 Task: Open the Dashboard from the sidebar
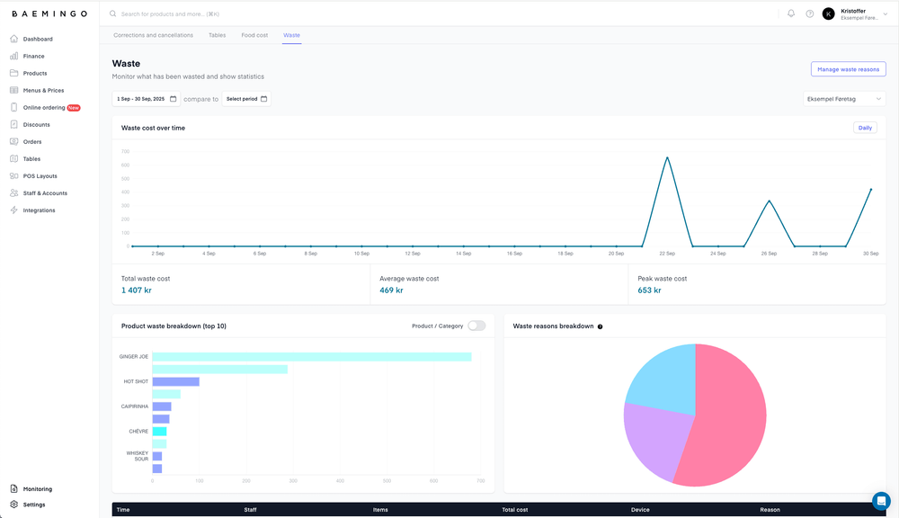pos(13,39)
